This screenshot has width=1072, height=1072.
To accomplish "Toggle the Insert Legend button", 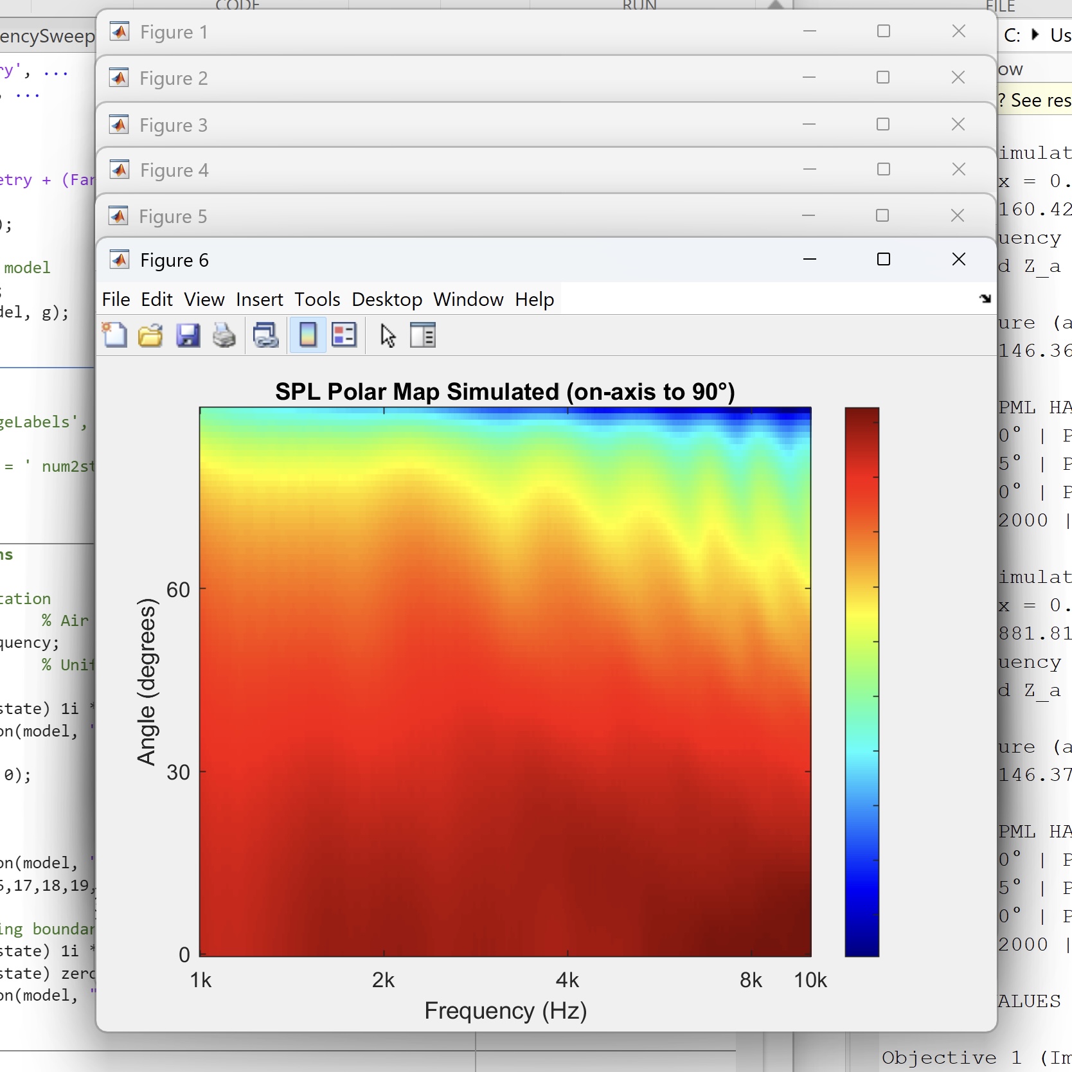I will 344,335.
